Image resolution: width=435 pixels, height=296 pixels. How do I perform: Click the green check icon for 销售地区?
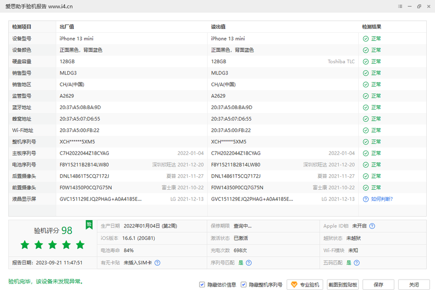(x=366, y=85)
